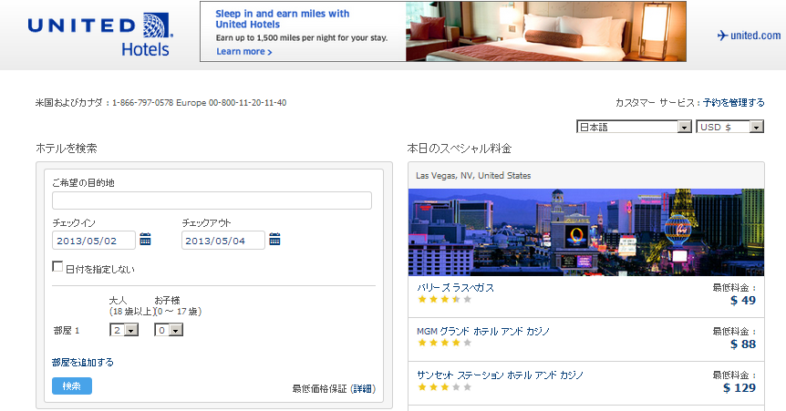Click the ホテルを検索 heading
Screen dimensions: 786x411
pos(67,149)
